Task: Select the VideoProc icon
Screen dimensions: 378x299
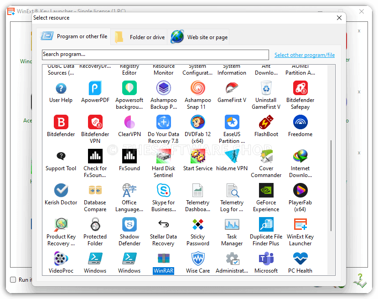Action: 61,258
